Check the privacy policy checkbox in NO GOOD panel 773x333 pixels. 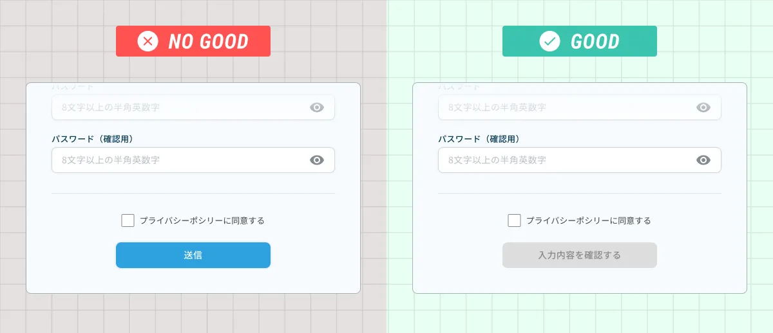click(x=128, y=221)
